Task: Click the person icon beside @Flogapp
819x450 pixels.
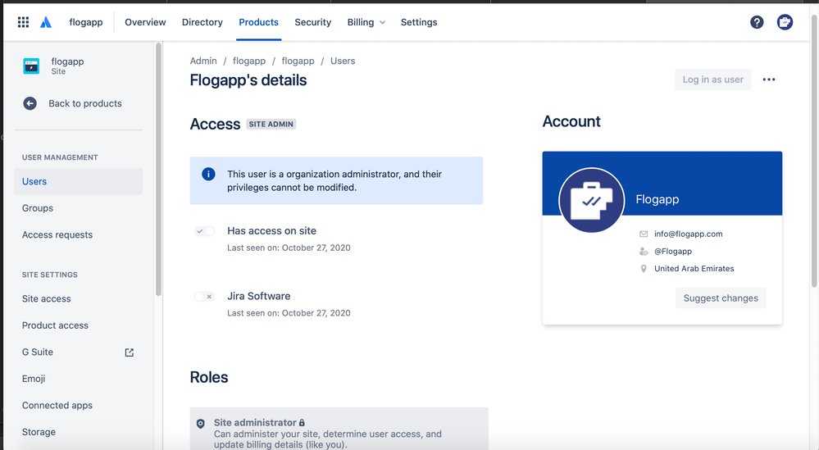Action: point(644,251)
